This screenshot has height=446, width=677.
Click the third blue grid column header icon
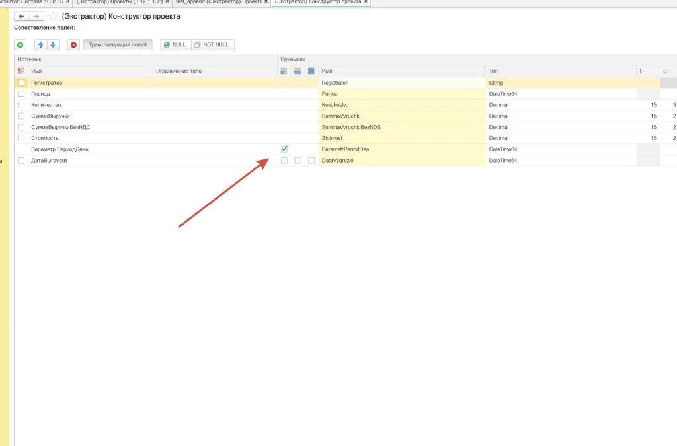pyautogui.click(x=311, y=71)
